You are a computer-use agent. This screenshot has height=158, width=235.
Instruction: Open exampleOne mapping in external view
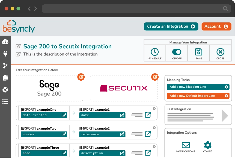148,115
